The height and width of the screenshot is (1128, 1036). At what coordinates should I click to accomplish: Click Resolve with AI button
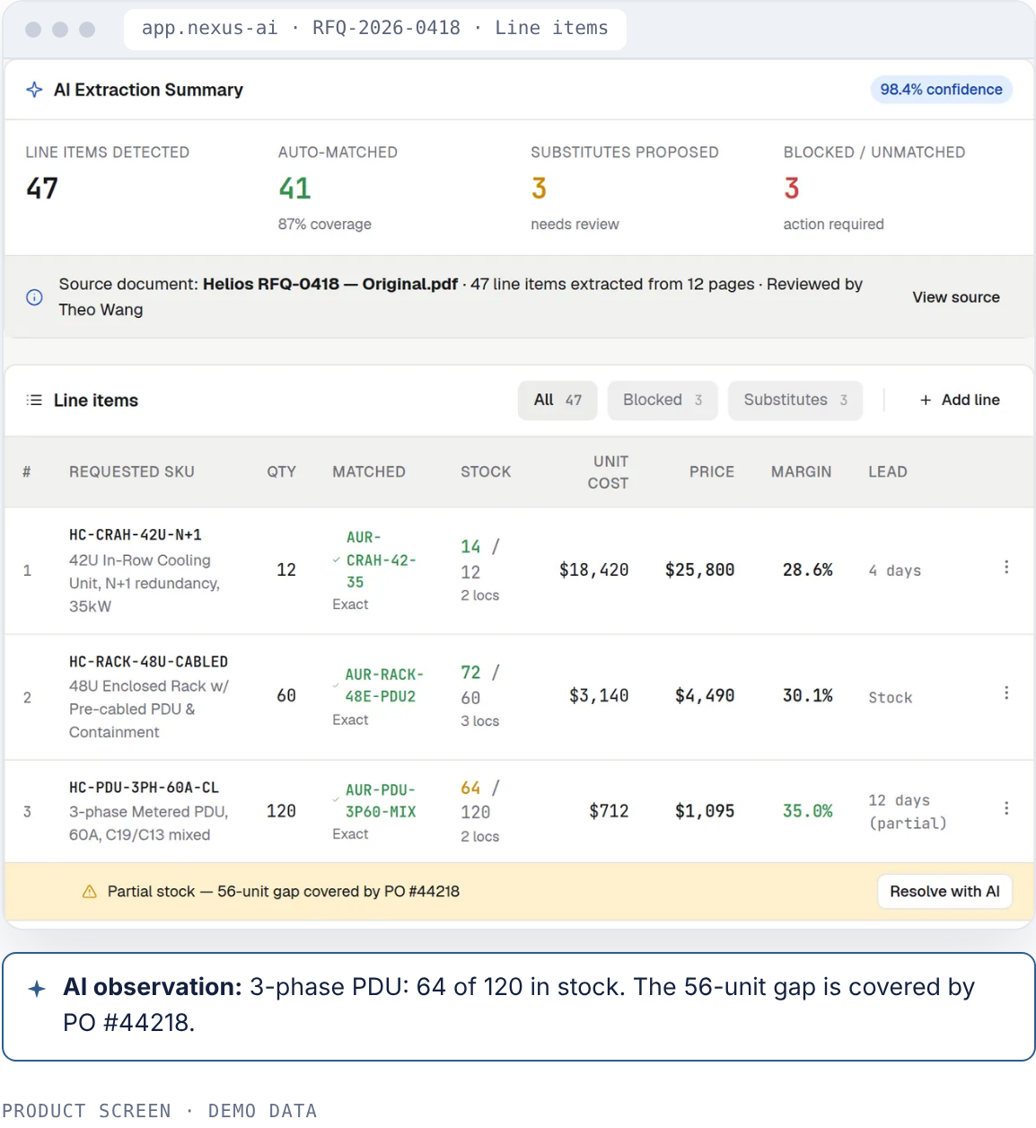point(944,892)
